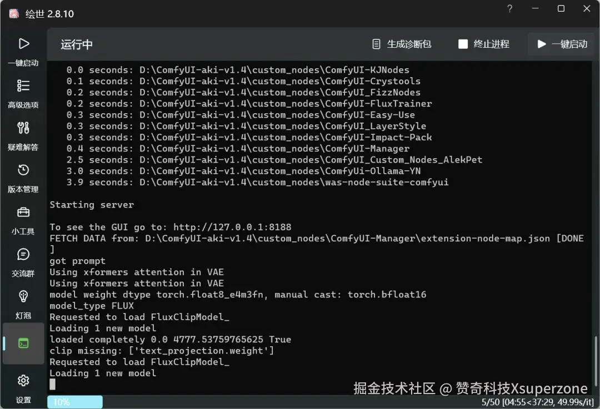Click the ComfyUI_LayerStyle log line
Viewport: 600px width, 409px height.
point(246,126)
